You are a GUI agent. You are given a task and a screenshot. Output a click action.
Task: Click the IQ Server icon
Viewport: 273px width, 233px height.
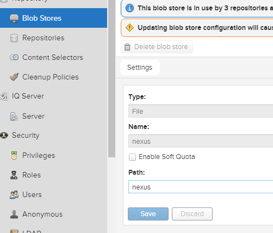4,96
